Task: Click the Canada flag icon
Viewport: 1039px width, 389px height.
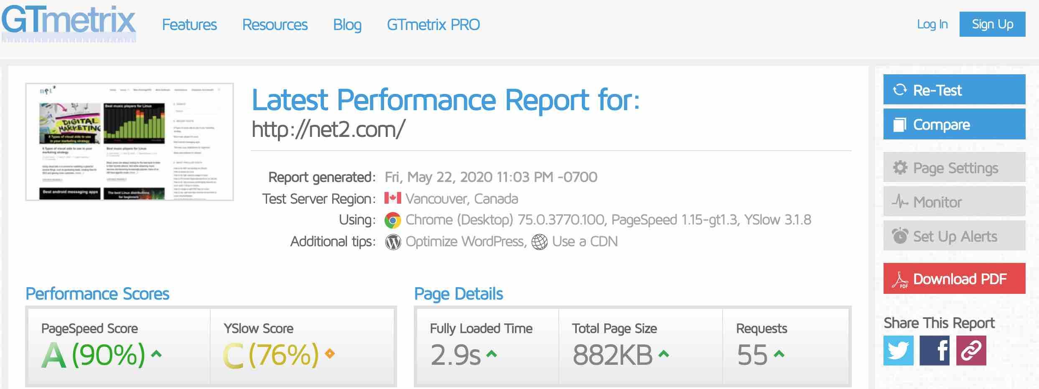Action: [x=393, y=198]
